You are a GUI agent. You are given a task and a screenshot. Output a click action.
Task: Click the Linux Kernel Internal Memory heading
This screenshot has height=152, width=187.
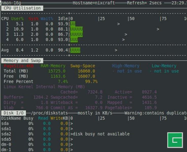44,87
